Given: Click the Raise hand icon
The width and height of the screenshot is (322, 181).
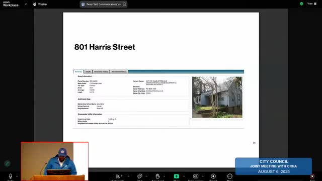Looking at the screenshot, I should point(157,176).
